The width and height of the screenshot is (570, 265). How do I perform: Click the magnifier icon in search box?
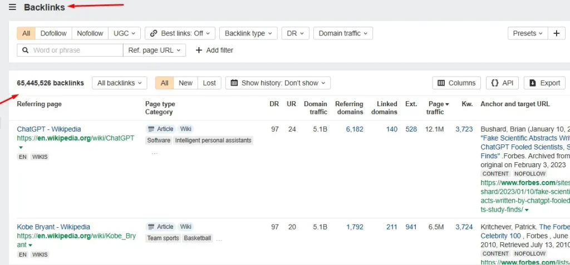click(26, 50)
